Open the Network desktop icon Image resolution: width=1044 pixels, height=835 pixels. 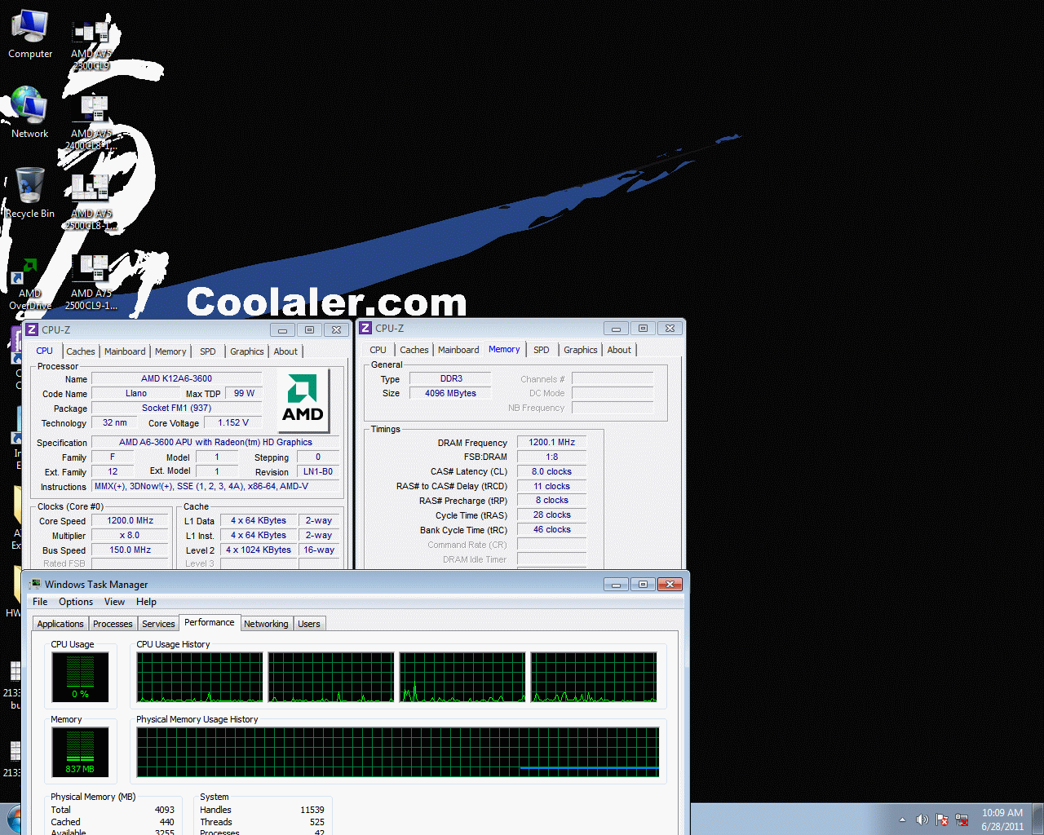(x=30, y=113)
